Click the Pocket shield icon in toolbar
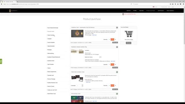The width and height of the screenshot is (185, 104). [180, 4]
